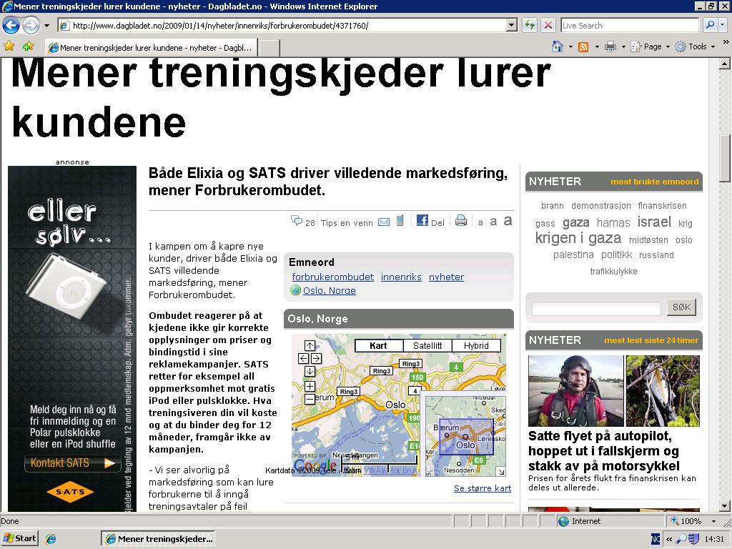Refresh the page with the green arrows icon
Image resolution: width=732 pixels, height=549 pixels.
[x=530, y=26]
